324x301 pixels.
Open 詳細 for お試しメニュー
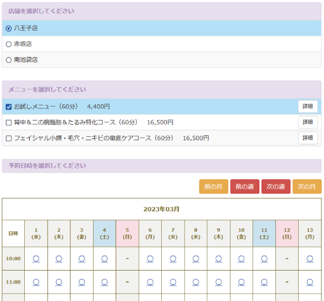pyautogui.click(x=307, y=106)
